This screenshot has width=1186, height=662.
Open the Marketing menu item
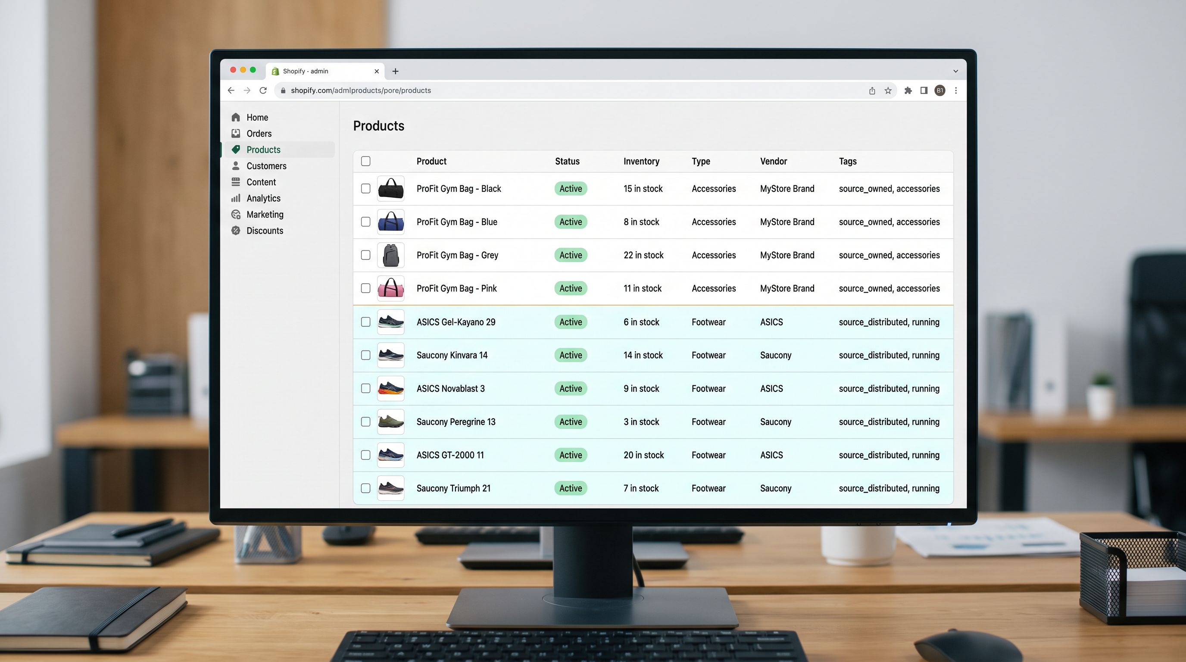tap(265, 215)
